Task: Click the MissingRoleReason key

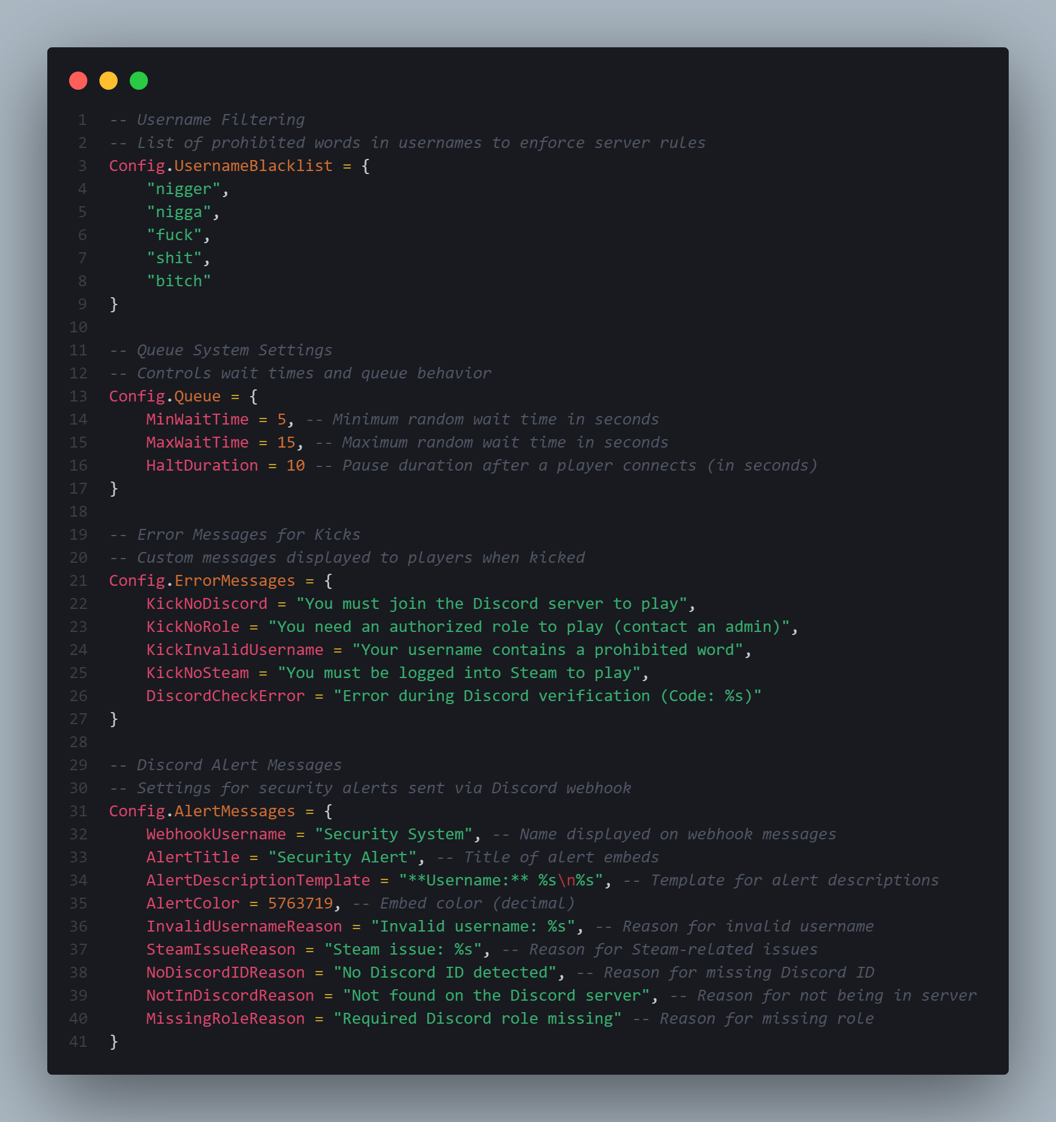Action: pyautogui.click(x=225, y=1019)
